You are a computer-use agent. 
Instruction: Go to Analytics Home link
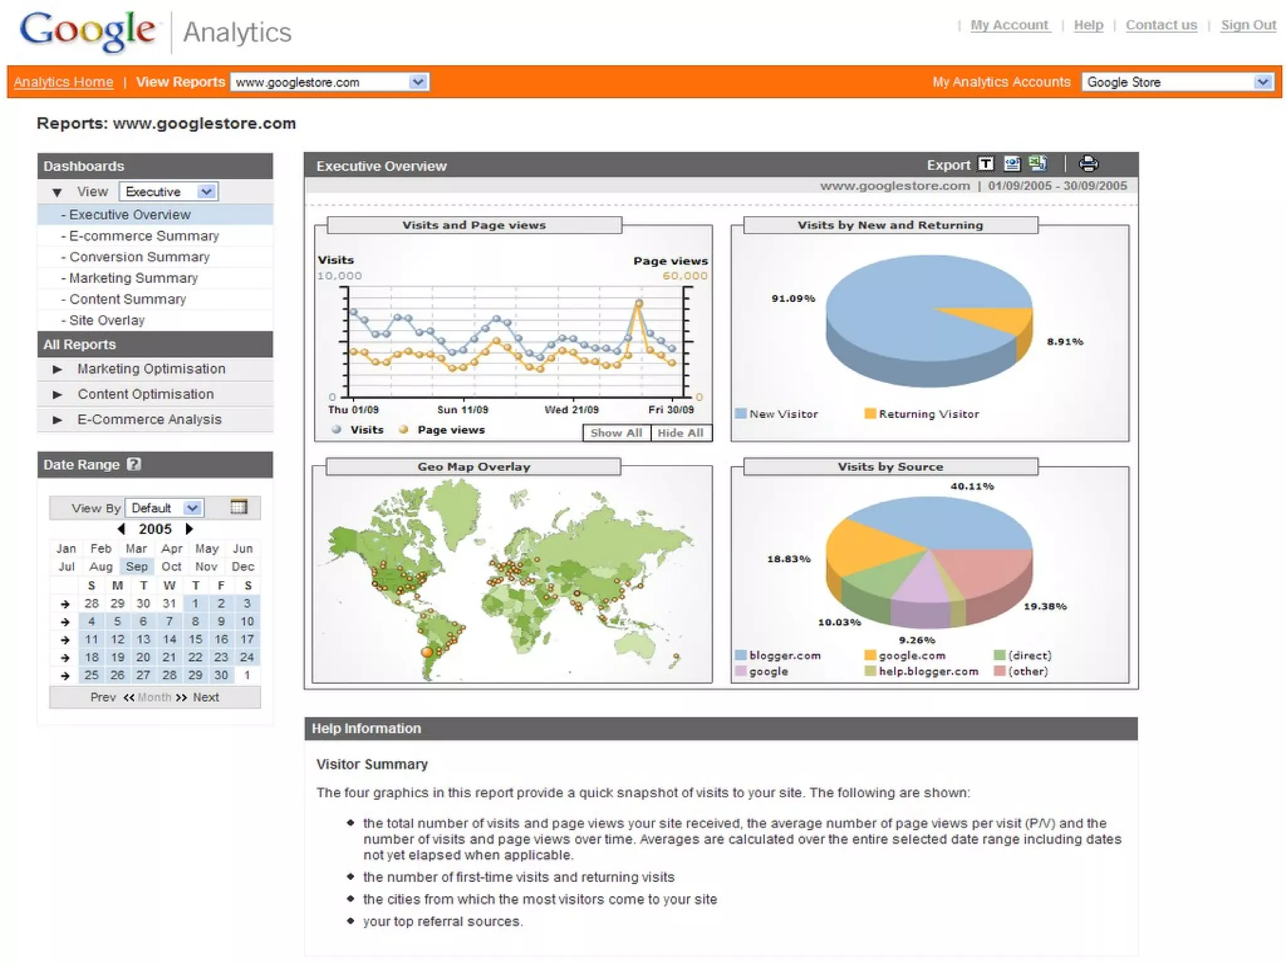pyautogui.click(x=63, y=82)
